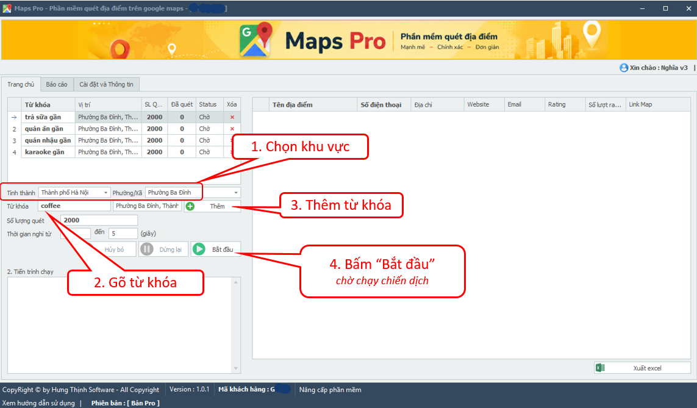Minimize the Maps Pro window
The height and width of the screenshot is (408, 697).
pyautogui.click(x=642, y=9)
